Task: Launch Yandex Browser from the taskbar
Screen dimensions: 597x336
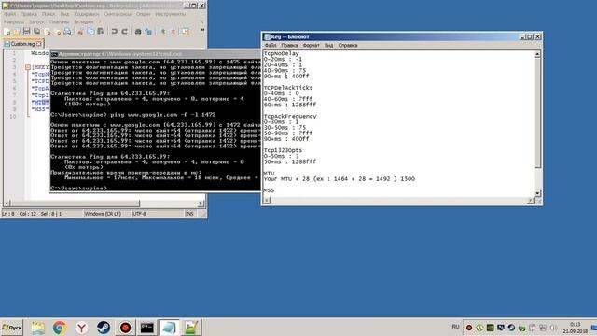Action: point(81,328)
